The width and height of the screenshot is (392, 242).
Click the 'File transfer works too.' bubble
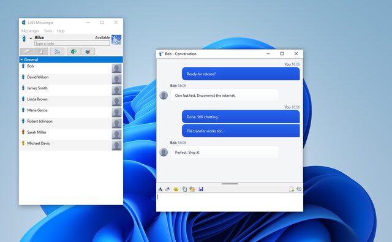point(241,130)
